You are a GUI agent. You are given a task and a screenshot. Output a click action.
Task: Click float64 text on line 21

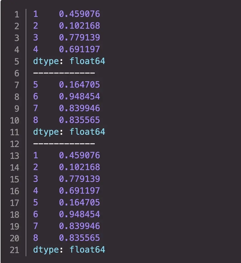pyautogui.click(x=87, y=250)
